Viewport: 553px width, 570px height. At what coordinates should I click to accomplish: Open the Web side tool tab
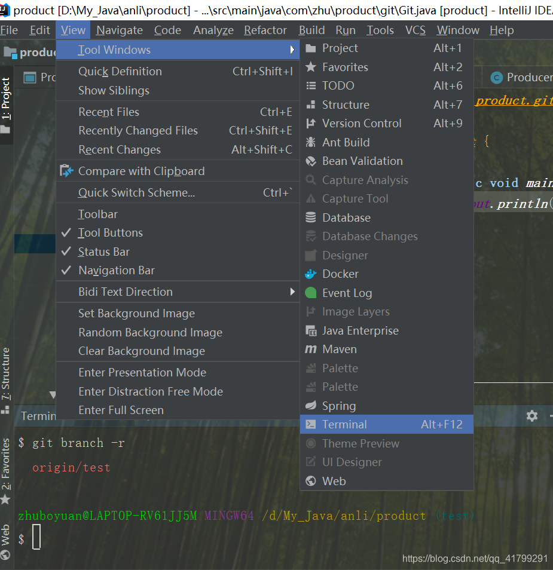pos(5,541)
